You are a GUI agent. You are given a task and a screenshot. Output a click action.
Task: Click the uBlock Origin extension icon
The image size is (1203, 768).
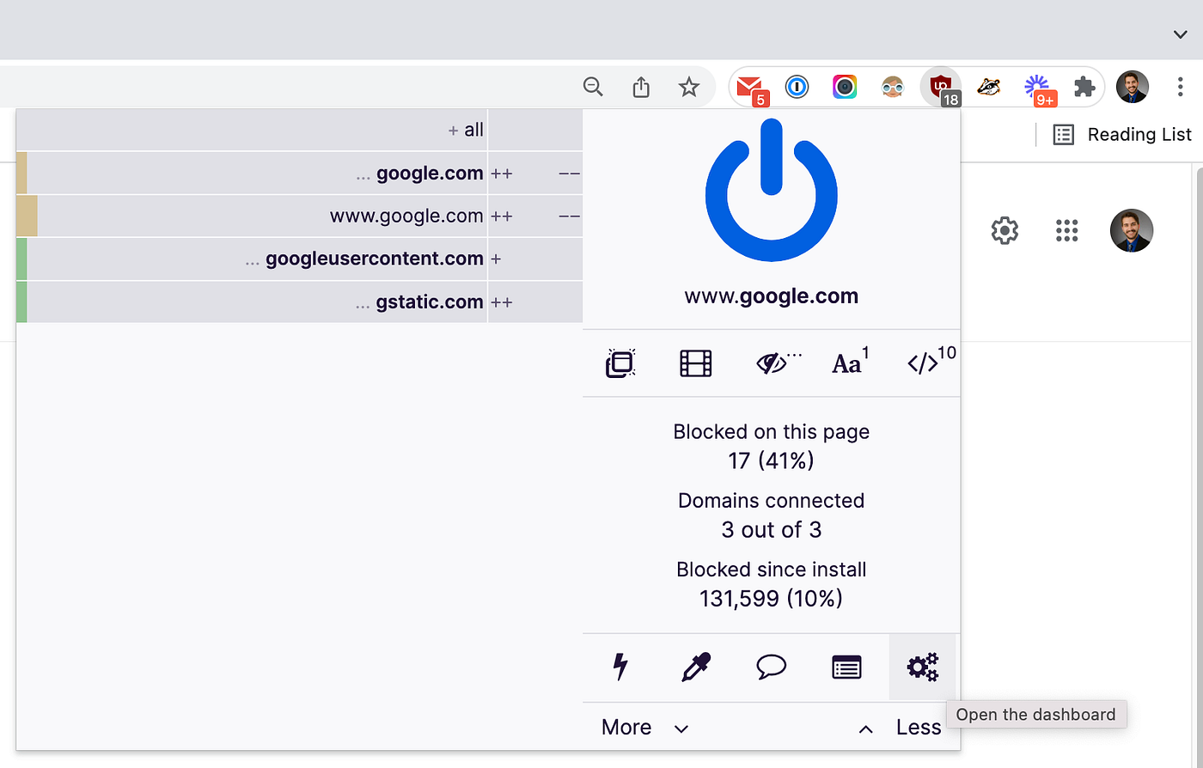click(x=940, y=87)
